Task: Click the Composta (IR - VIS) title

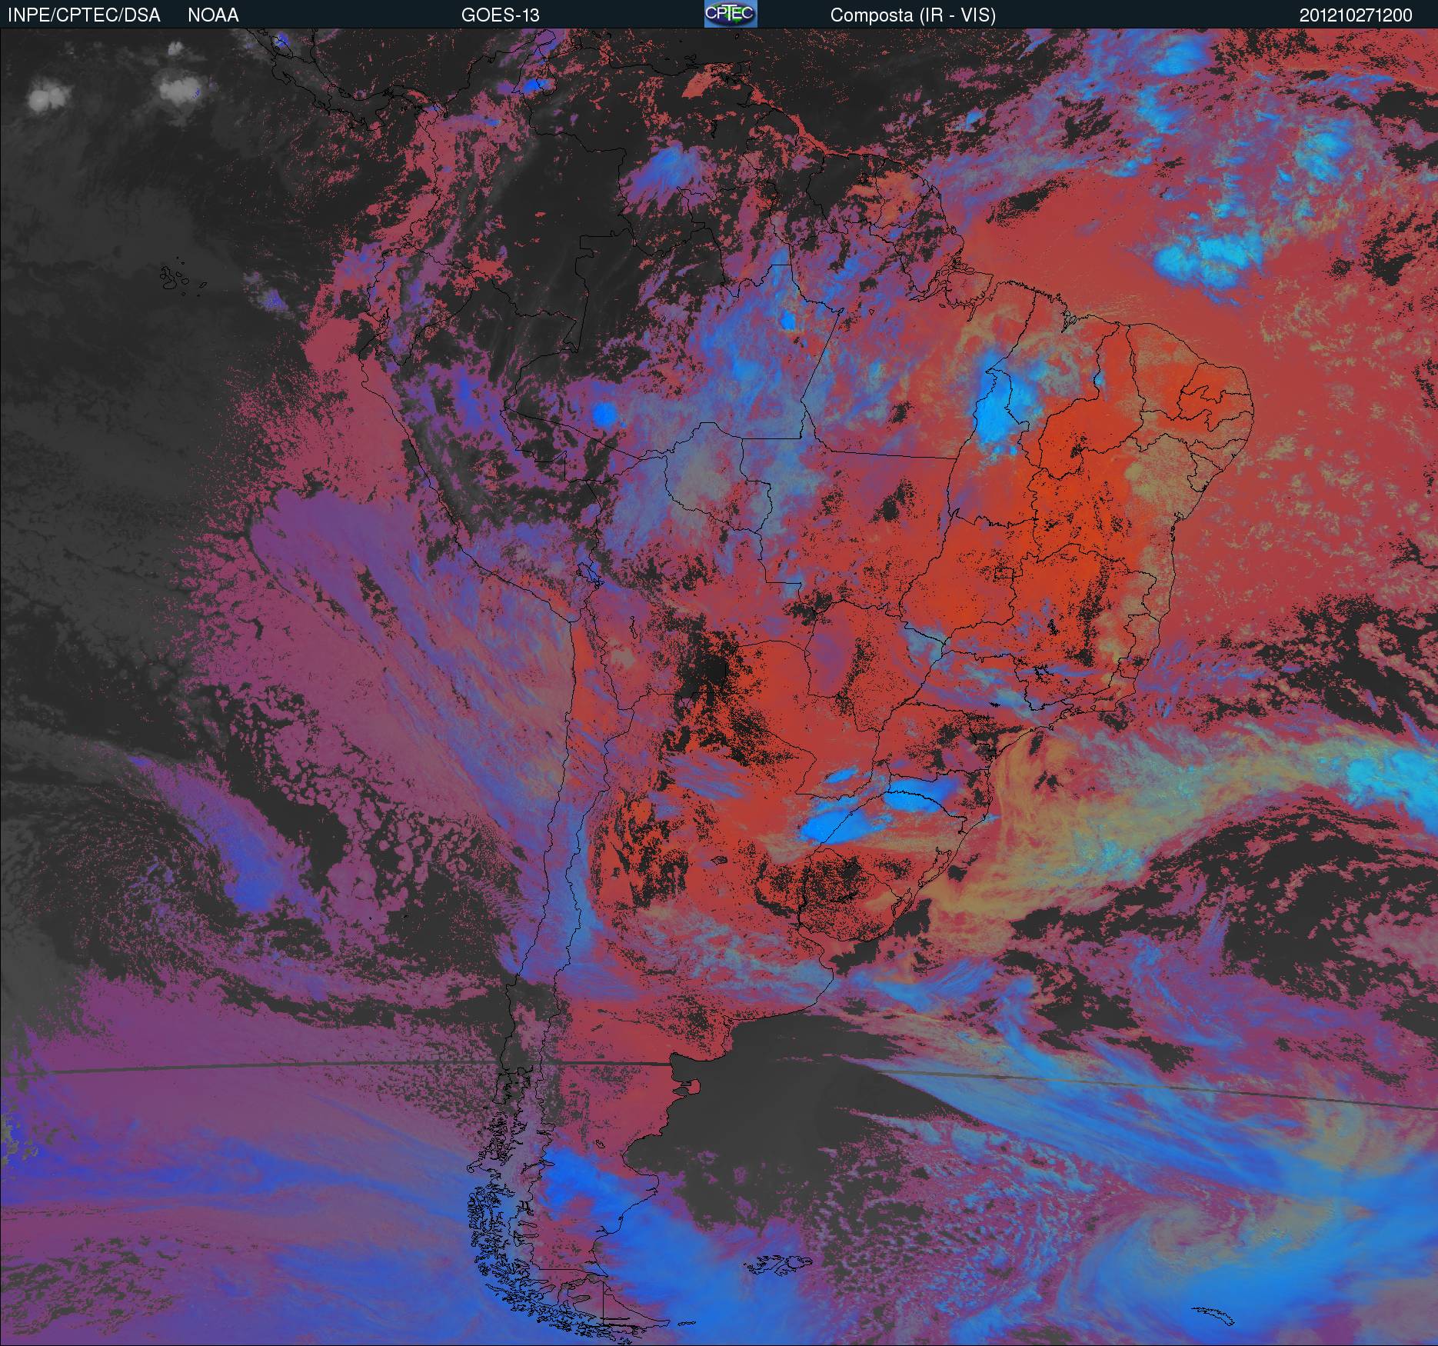Action: point(913,15)
